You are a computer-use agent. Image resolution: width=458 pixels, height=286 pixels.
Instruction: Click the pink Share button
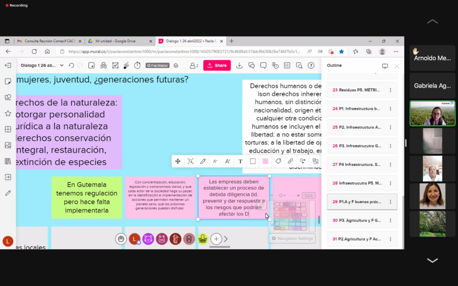217,65
